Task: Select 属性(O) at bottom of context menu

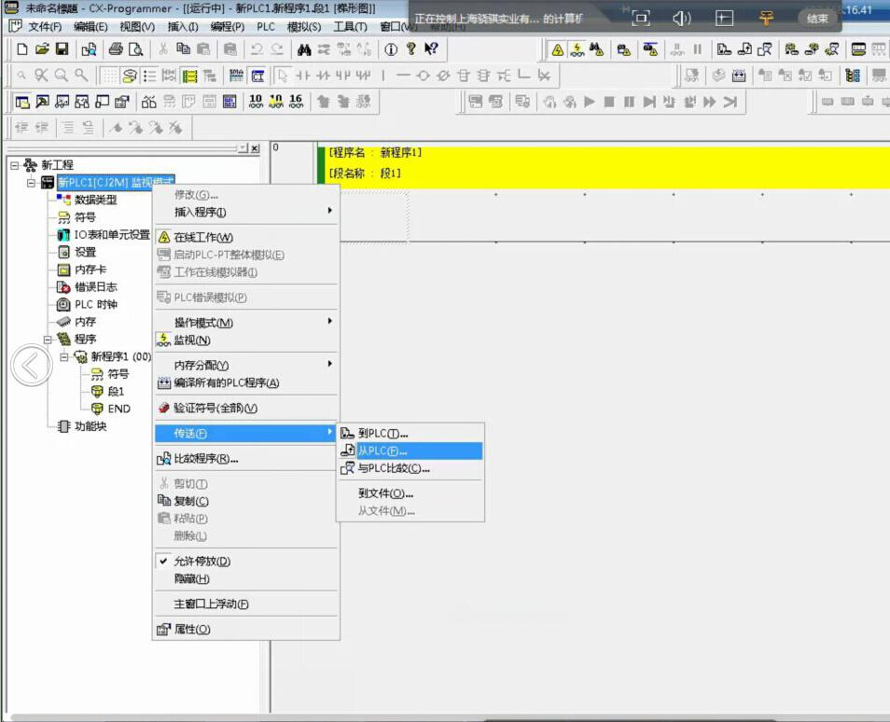Action: (191, 630)
